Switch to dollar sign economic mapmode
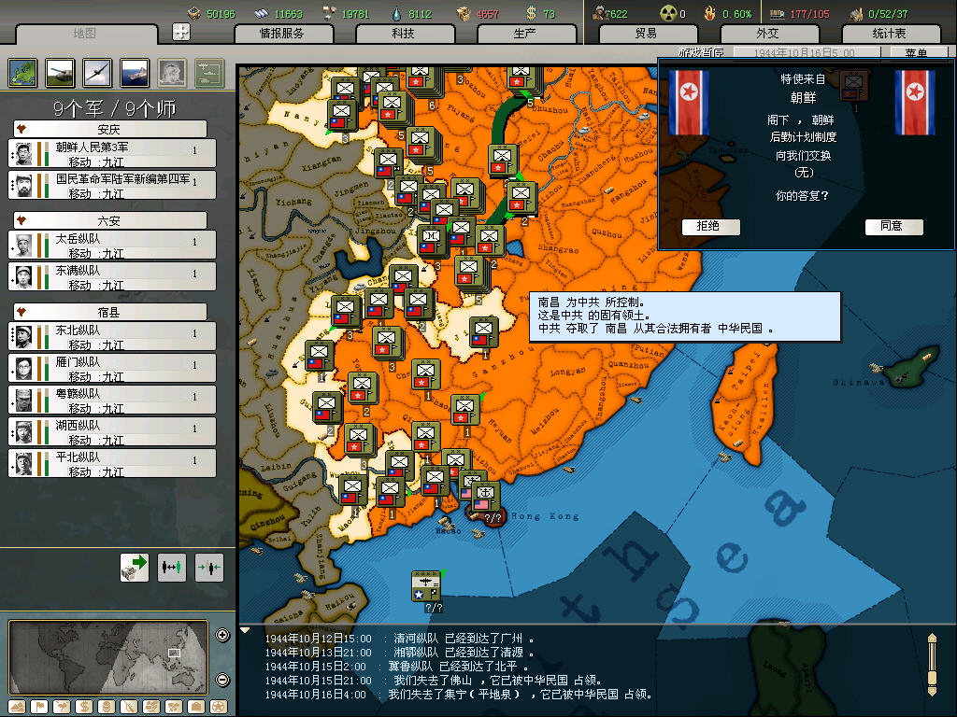 pyautogui.click(x=84, y=707)
